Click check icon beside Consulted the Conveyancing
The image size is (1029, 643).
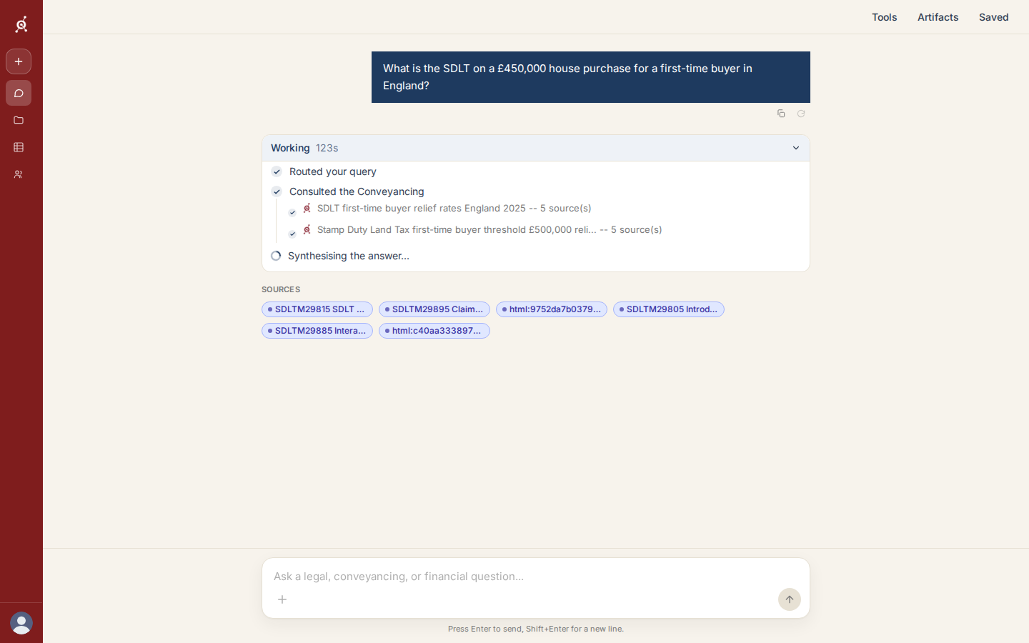(x=277, y=191)
